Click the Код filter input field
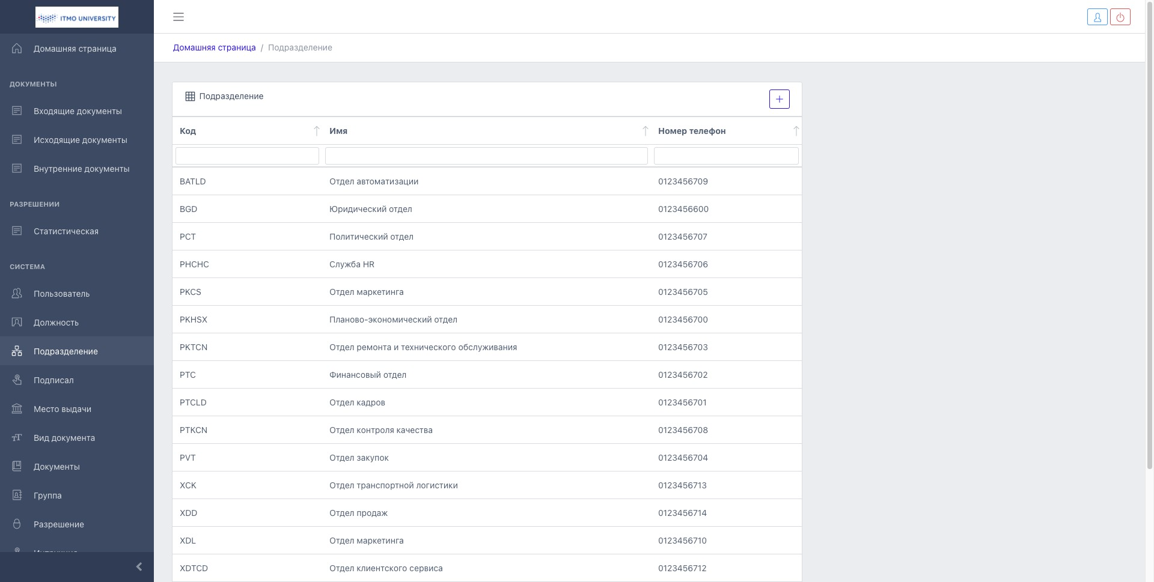 (247, 156)
